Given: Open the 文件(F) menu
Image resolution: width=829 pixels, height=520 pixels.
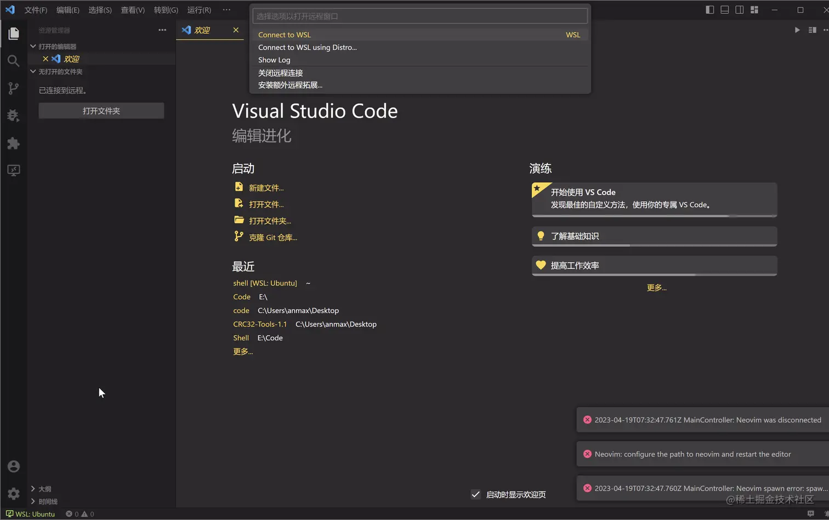Looking at the screenshot, I should [36, 9].
